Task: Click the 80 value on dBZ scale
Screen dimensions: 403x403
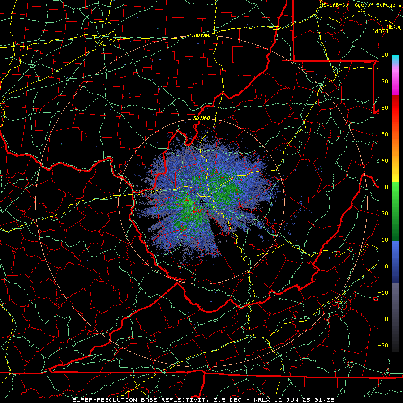Action: pyautogui.click(x=385, y=55)
